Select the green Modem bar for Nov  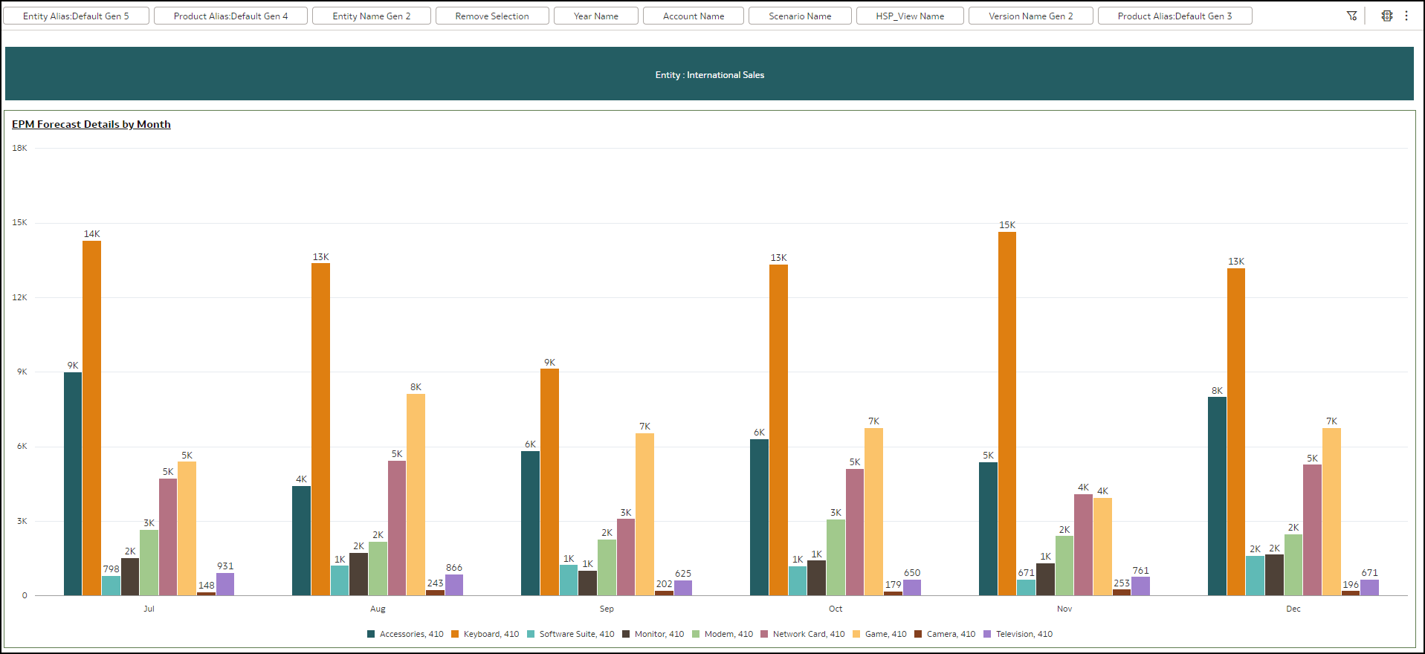[x=1064, y=566]
